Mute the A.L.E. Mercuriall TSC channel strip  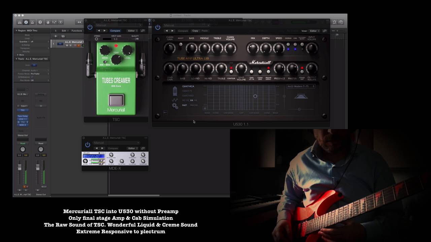[x=20, y=190]
